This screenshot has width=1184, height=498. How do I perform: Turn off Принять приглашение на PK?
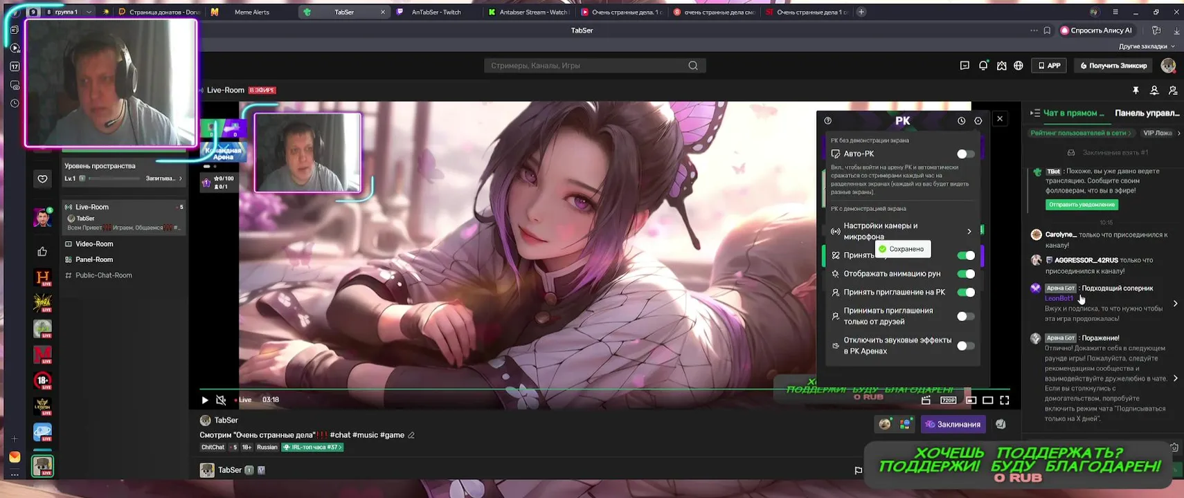click(x=966, y=292)
